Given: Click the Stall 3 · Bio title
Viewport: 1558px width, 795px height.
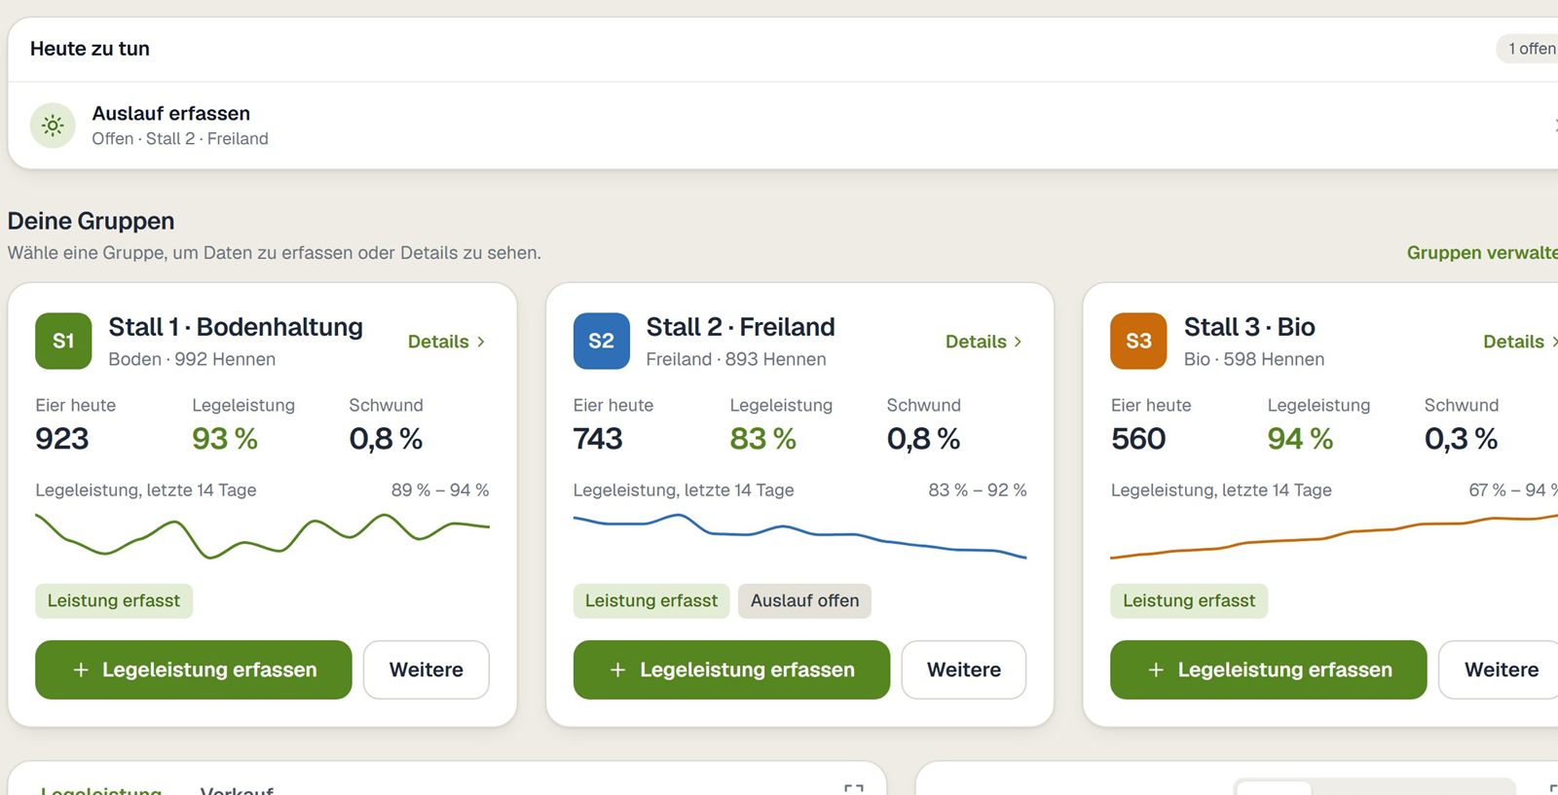Looking at the screenshot, I should pos(1249,327).
